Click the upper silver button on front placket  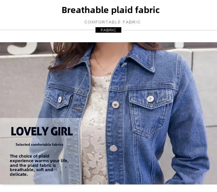[115, 105]
